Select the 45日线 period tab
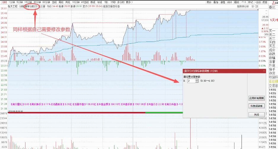The height and width of the screenshot is (149, 278). pos(85,2)
